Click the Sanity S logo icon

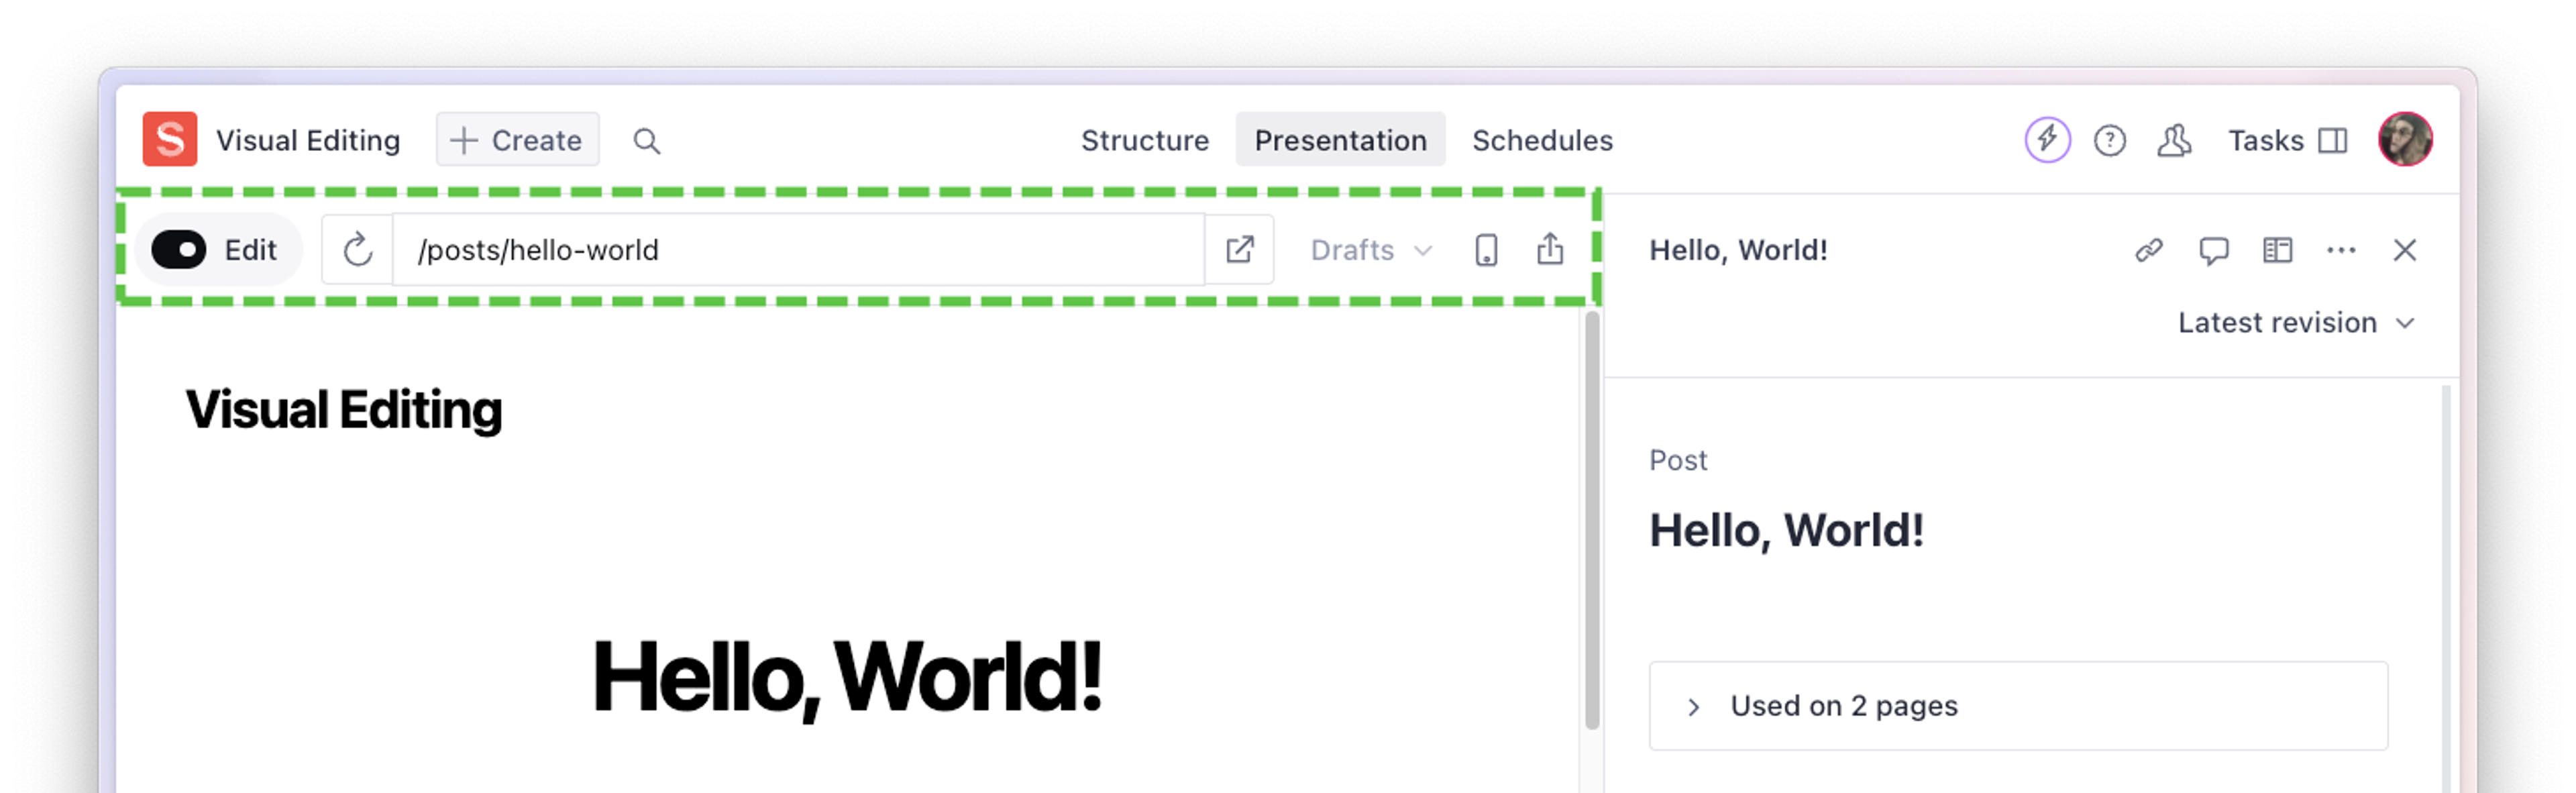click(x=169, y=139)
